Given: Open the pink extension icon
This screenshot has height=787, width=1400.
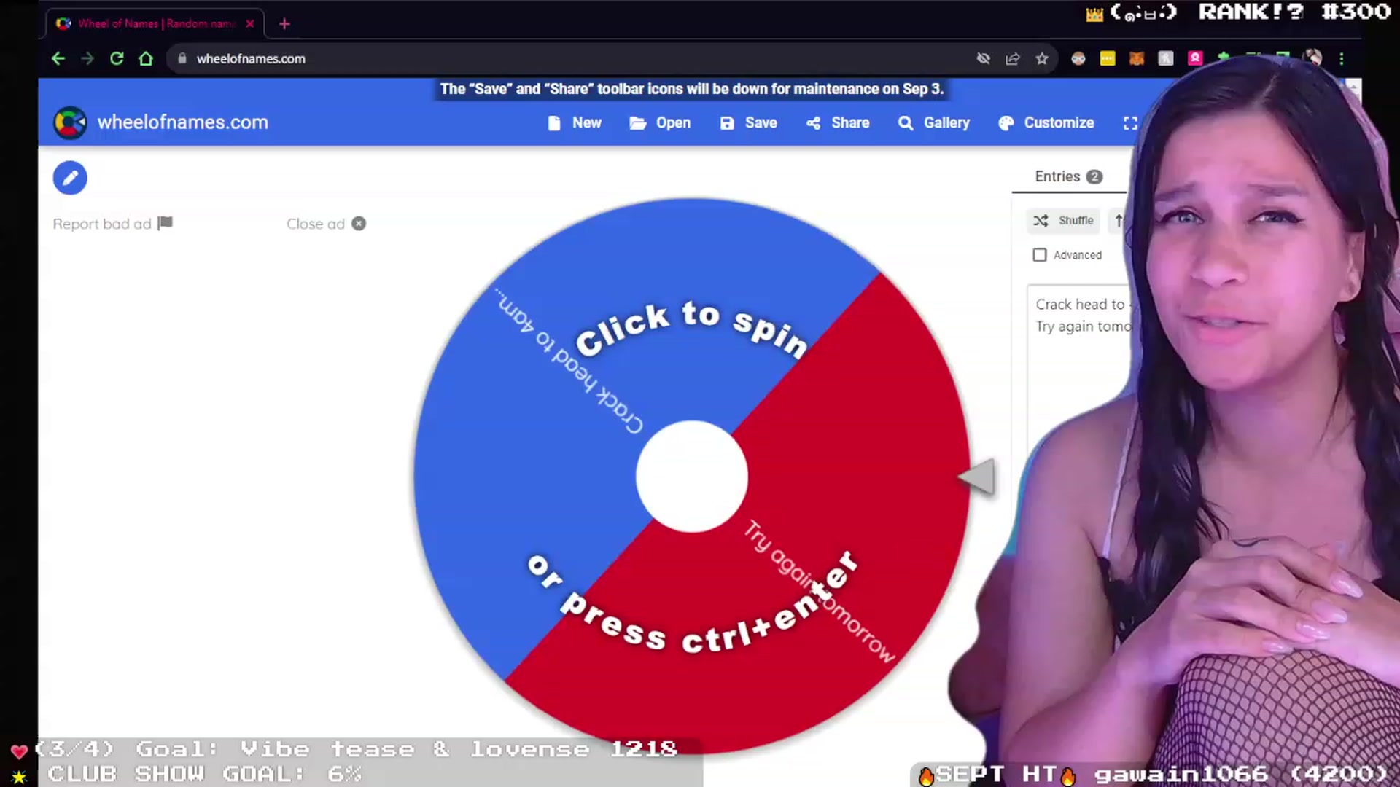Looking at the screenshot, I should (x=1194, y=58).
